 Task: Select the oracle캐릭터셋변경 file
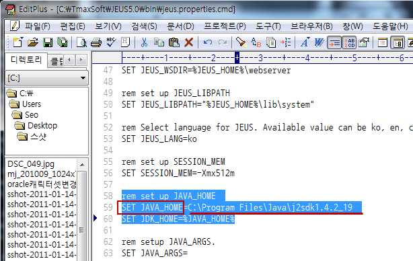(42, 184)
